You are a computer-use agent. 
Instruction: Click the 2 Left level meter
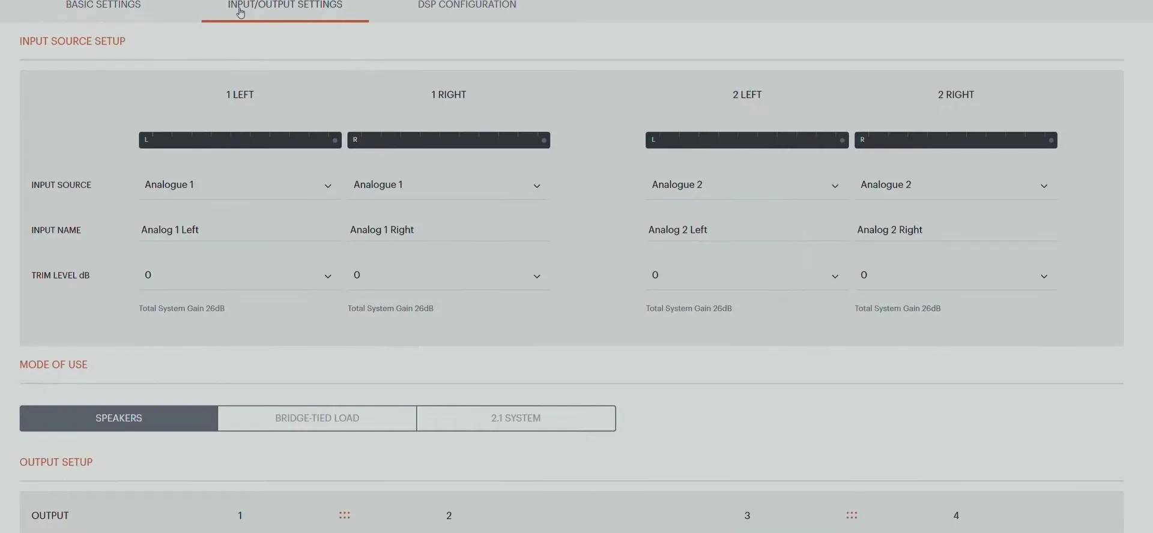747,140
